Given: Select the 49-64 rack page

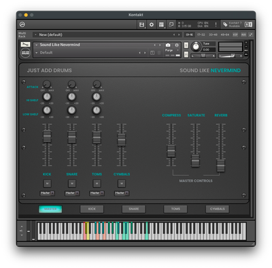Looking at the screenshot, I should point(225,35).
